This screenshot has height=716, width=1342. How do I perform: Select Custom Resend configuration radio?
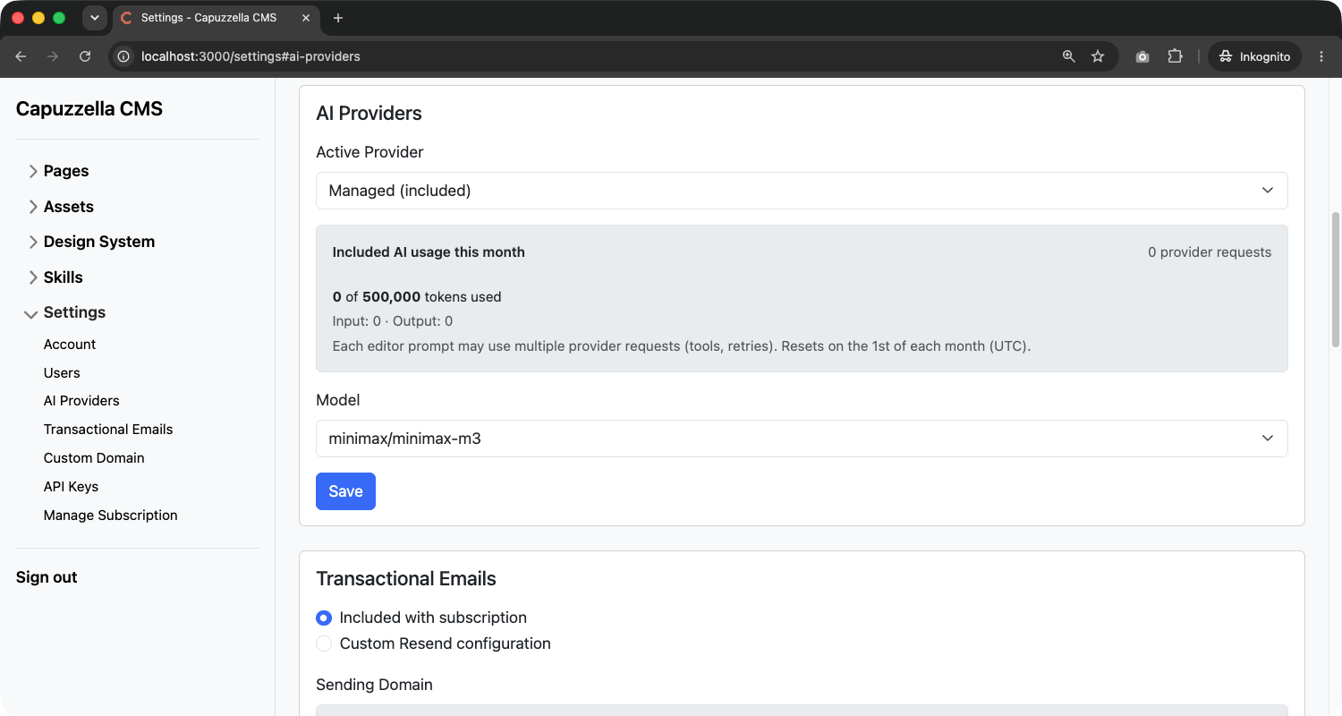pyautogui.click(x=324, y=644)
